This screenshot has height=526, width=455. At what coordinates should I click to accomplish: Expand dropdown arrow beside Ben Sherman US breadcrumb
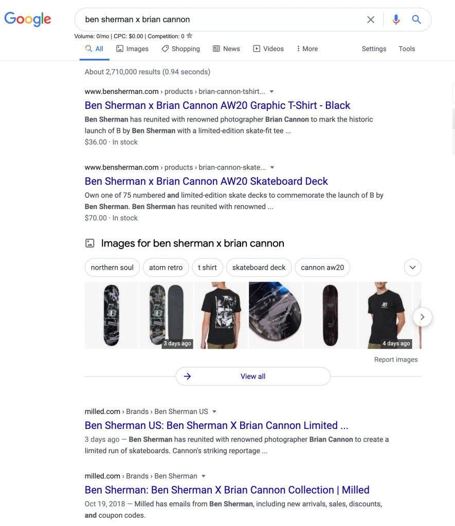tap(214, 411)
